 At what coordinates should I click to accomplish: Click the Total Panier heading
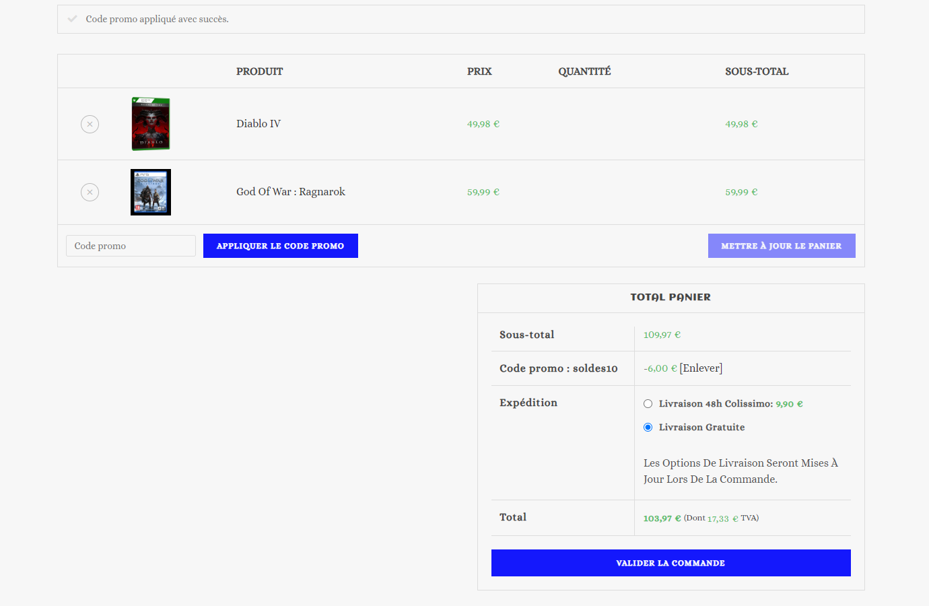(670, 298)
